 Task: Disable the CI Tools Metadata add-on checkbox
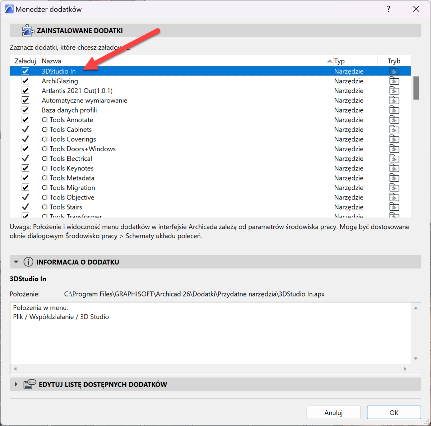(x=26, y=178)
